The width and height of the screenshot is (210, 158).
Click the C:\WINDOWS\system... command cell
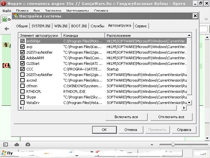(82, 86)
